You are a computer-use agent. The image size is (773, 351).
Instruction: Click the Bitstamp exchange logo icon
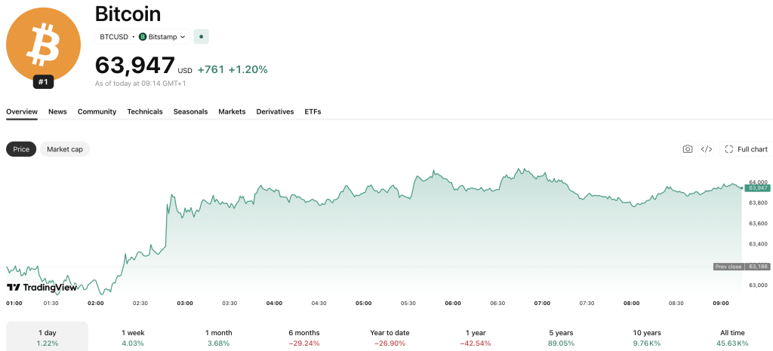click(x=143, y=36)
